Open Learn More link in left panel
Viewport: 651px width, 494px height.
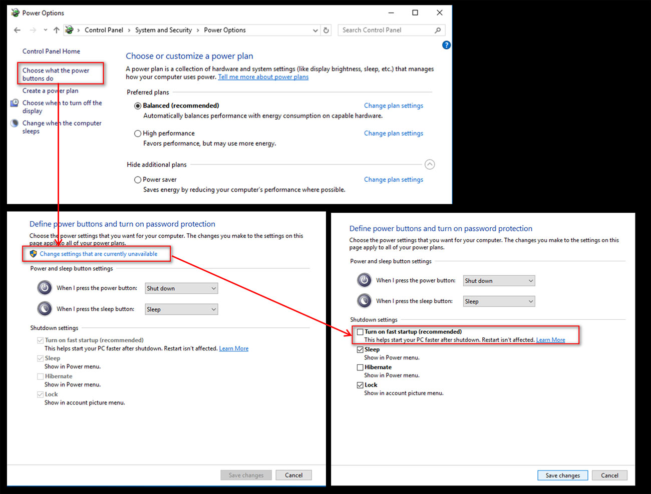click(234, 349)
